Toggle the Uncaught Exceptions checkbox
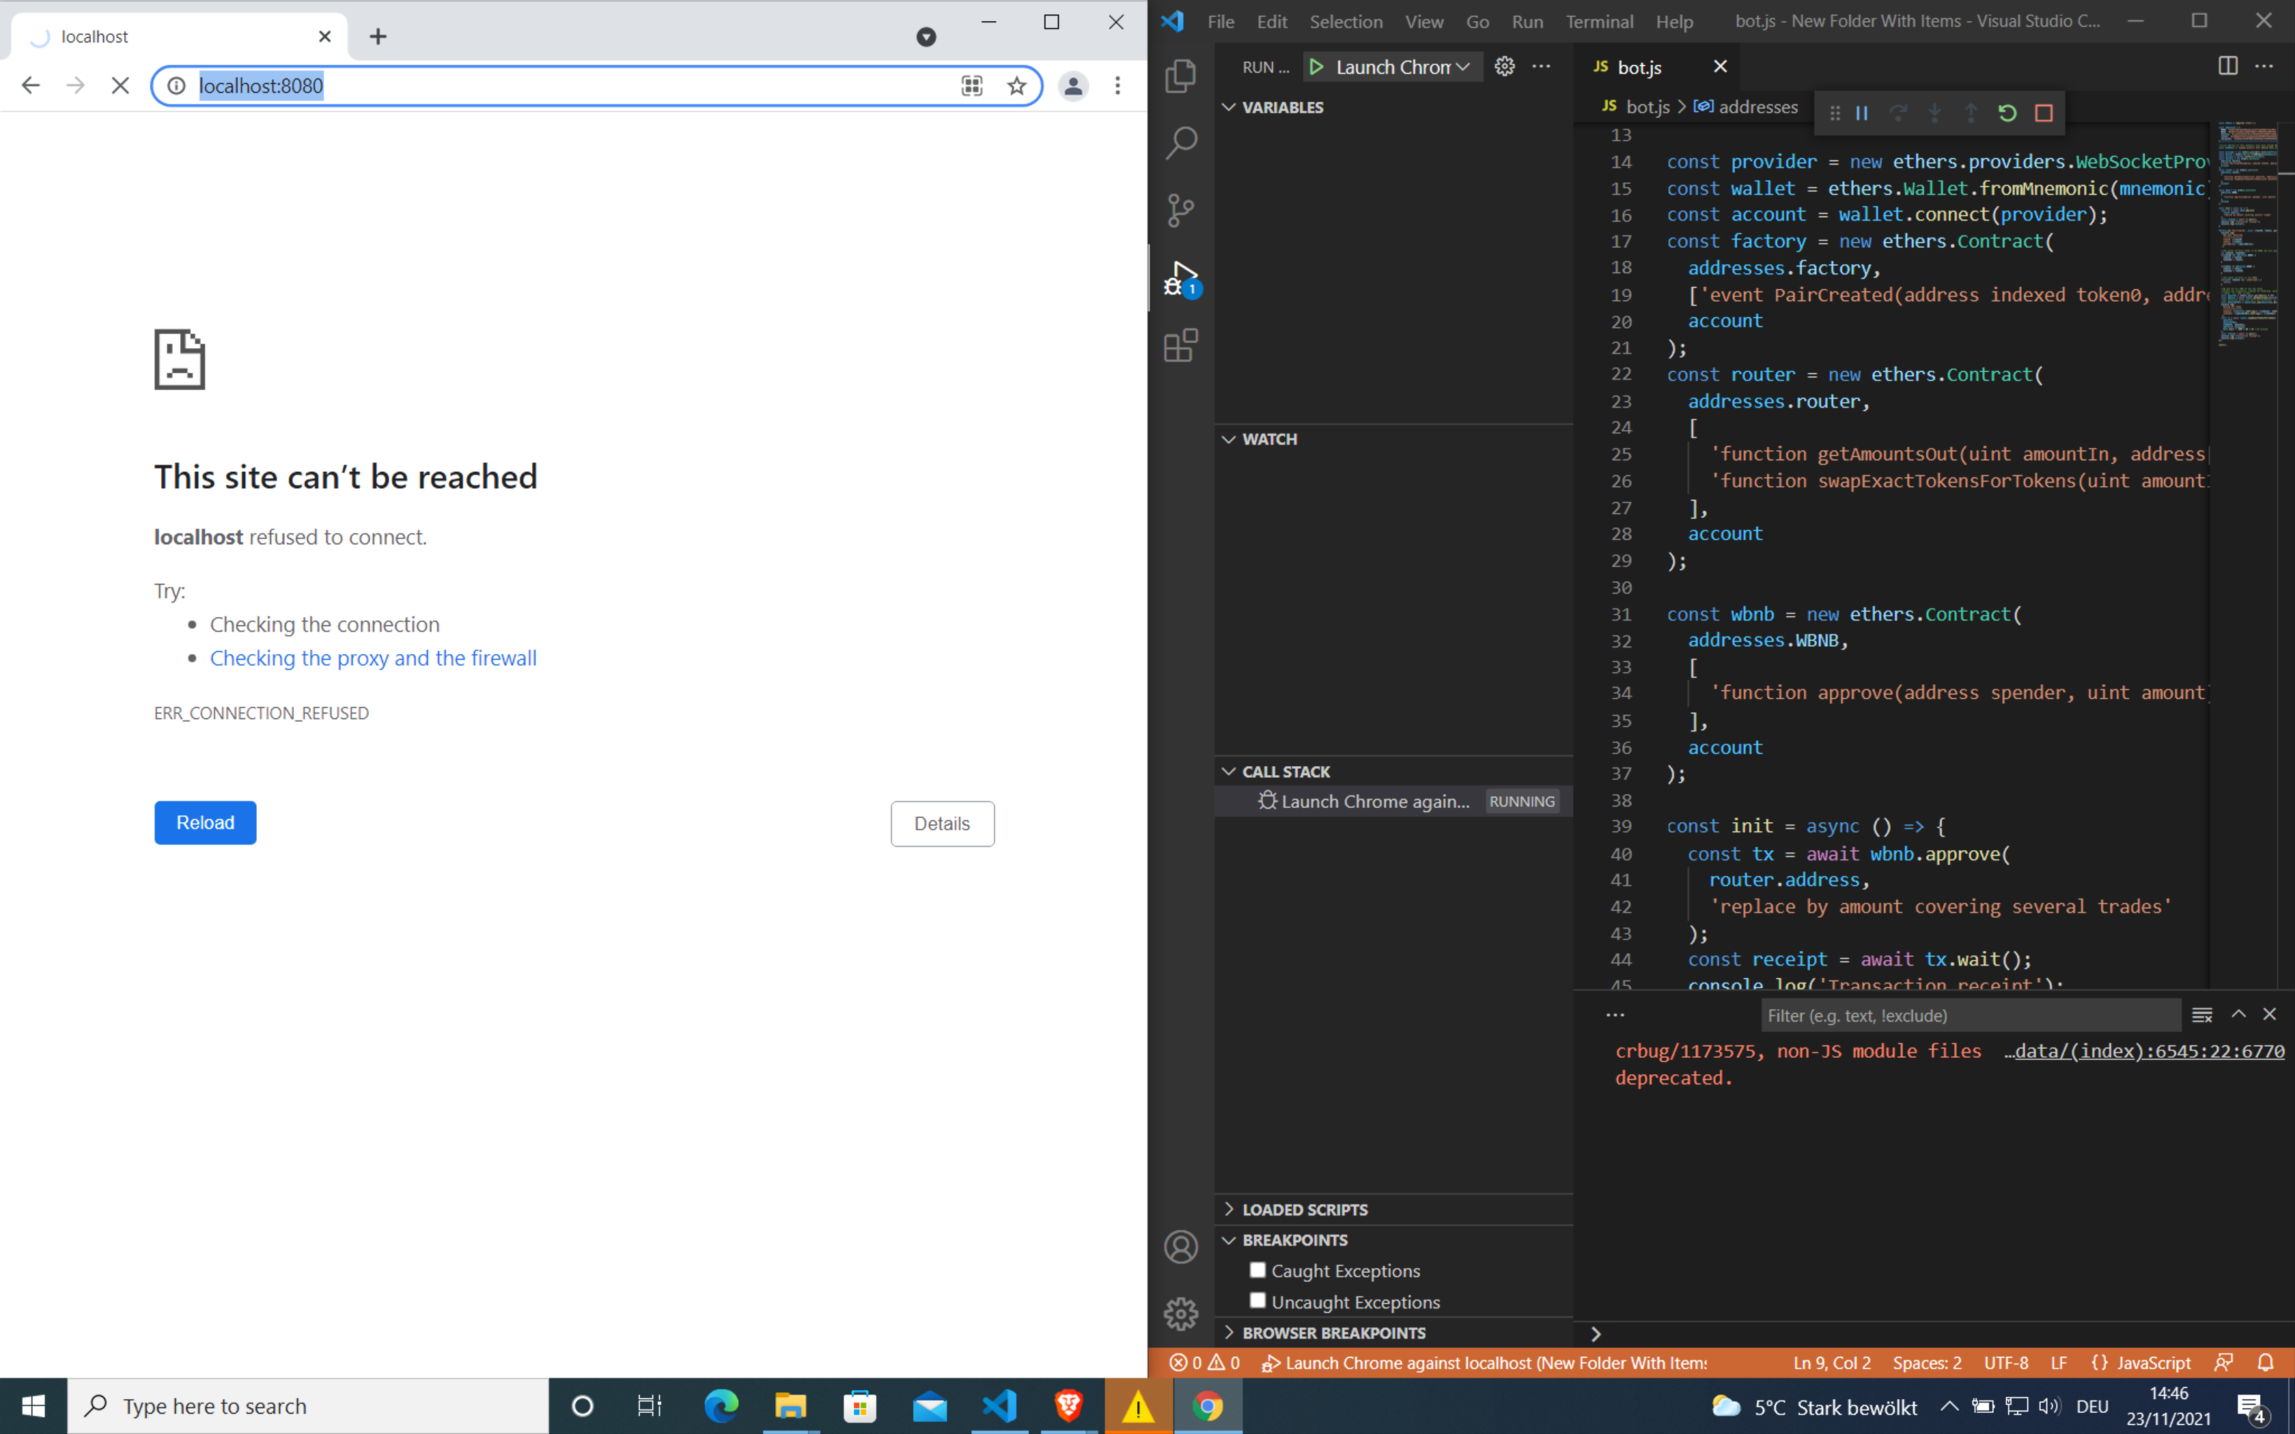 tap(1257, 1300)
